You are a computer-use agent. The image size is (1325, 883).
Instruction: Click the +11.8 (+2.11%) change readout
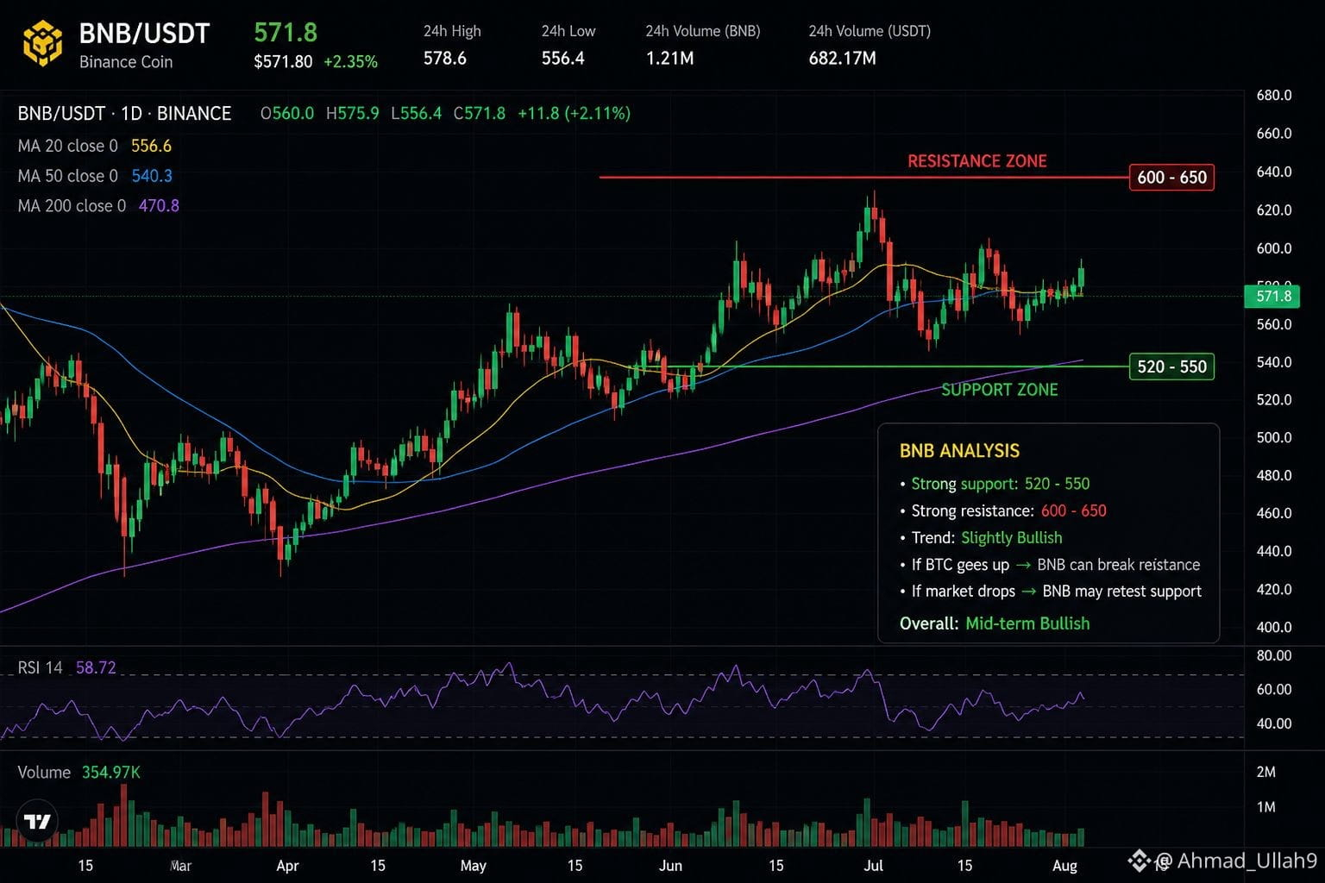(x=575, y=114)
